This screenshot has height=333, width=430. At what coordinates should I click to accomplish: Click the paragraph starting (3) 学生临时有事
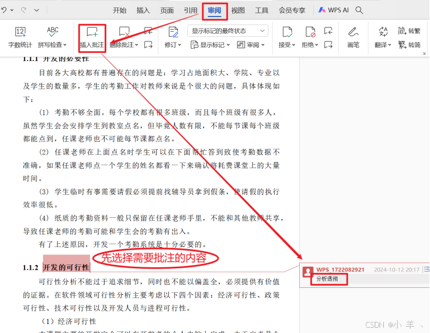[151, 198]
